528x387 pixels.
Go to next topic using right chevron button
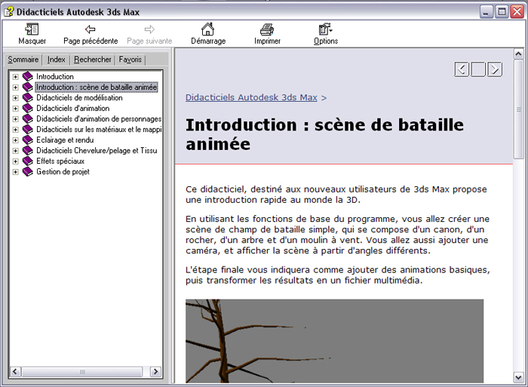(x=495, y=69)
